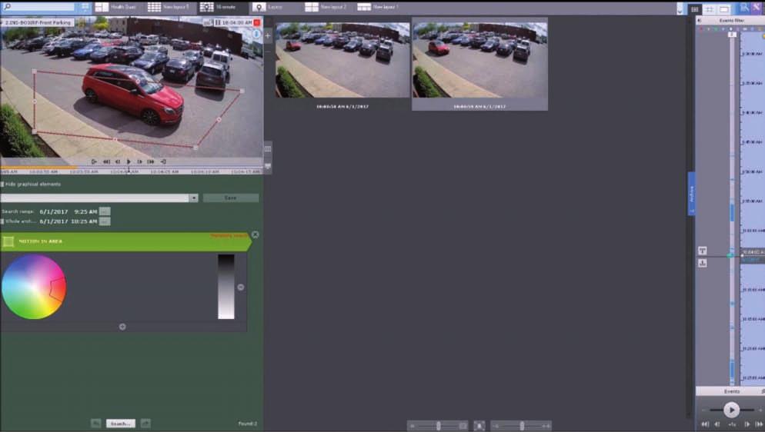
Task: Open second search result thumbnail with red car
Action: click(479, 60)
